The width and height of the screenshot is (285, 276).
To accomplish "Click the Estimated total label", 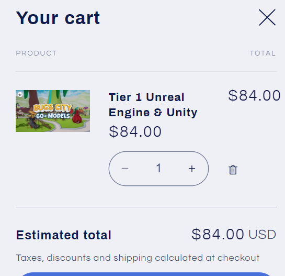I will [x=64, y=235].
